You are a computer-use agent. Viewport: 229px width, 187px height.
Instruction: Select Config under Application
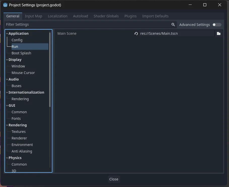point(17,40)
